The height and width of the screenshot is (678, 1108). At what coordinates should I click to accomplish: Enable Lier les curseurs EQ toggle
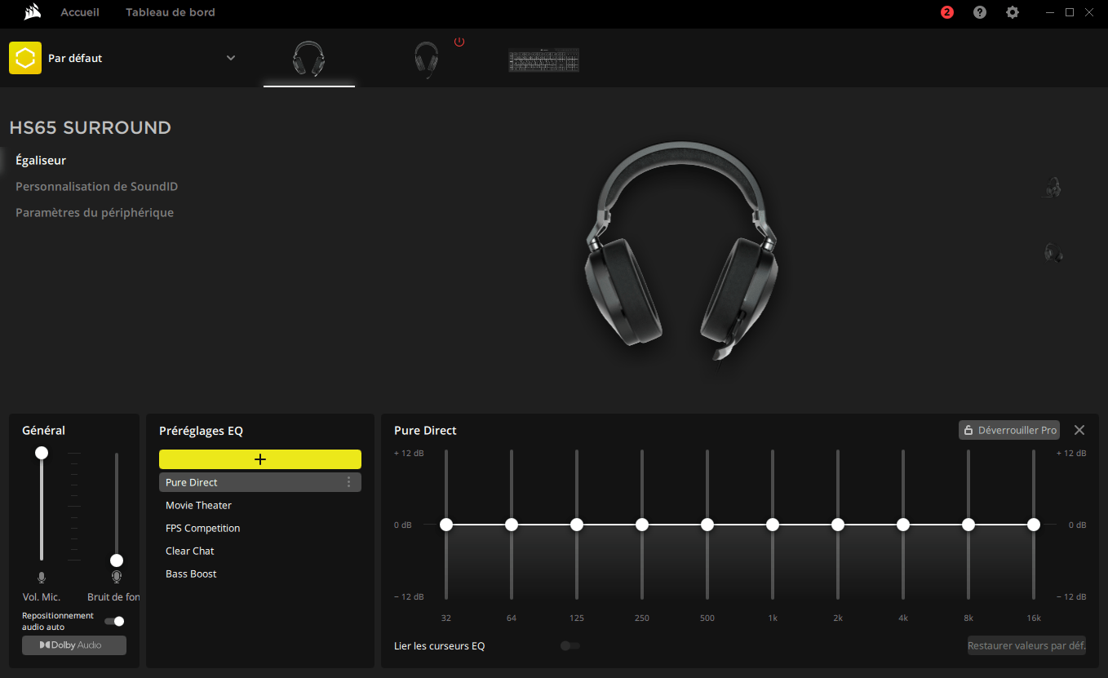[x=570, y=645]
